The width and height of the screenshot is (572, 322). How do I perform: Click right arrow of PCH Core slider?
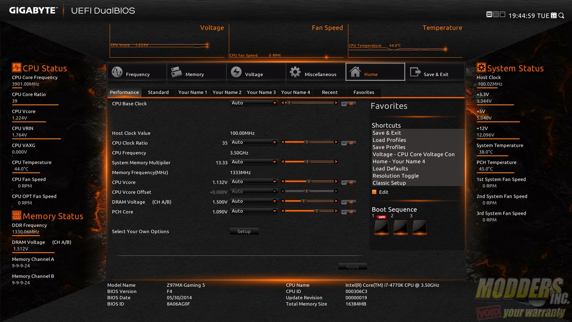click(336, 211)
